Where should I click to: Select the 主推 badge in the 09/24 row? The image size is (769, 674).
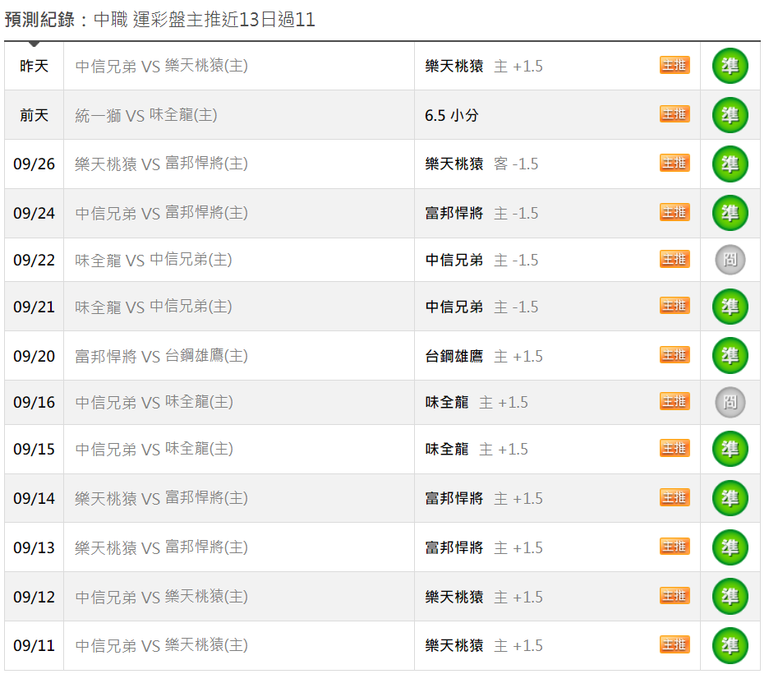(x=675, y=212)
